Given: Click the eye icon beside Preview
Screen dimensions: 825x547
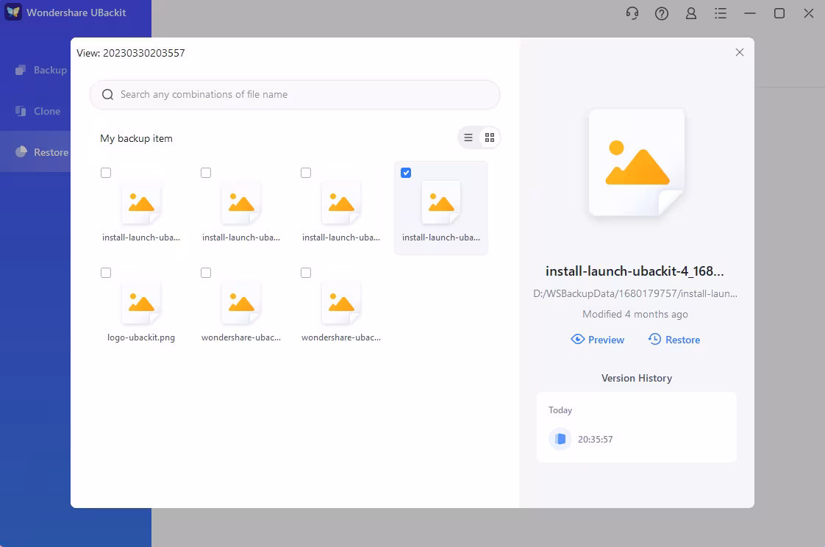Looking at the screenshot, I should 578,339.
